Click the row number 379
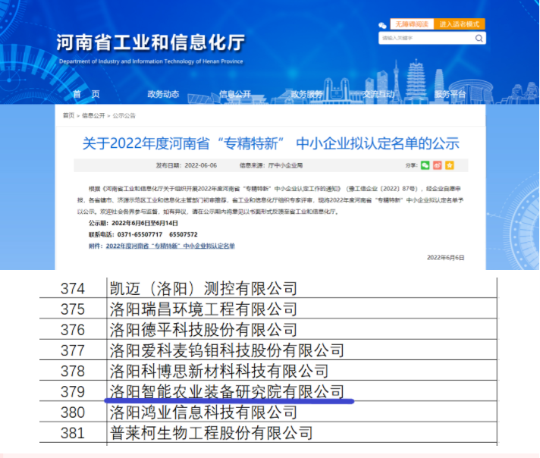Screen dimensions: 540x458 pyautogui.click(x=73, y=392)
